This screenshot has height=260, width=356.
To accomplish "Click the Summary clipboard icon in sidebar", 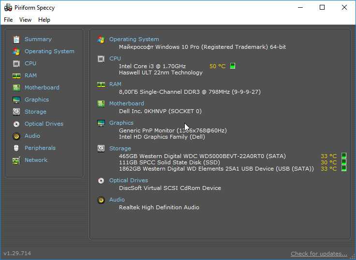I will click(16, 40).
